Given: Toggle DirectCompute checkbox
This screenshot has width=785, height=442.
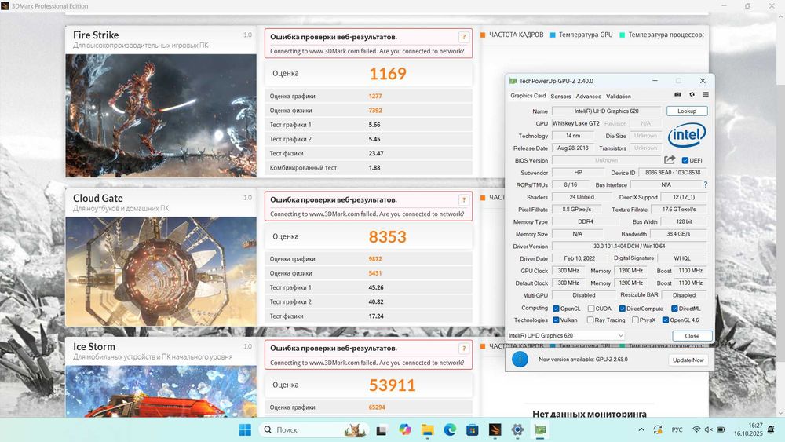Looking at the screenshot, I should (x=622, y=309).
